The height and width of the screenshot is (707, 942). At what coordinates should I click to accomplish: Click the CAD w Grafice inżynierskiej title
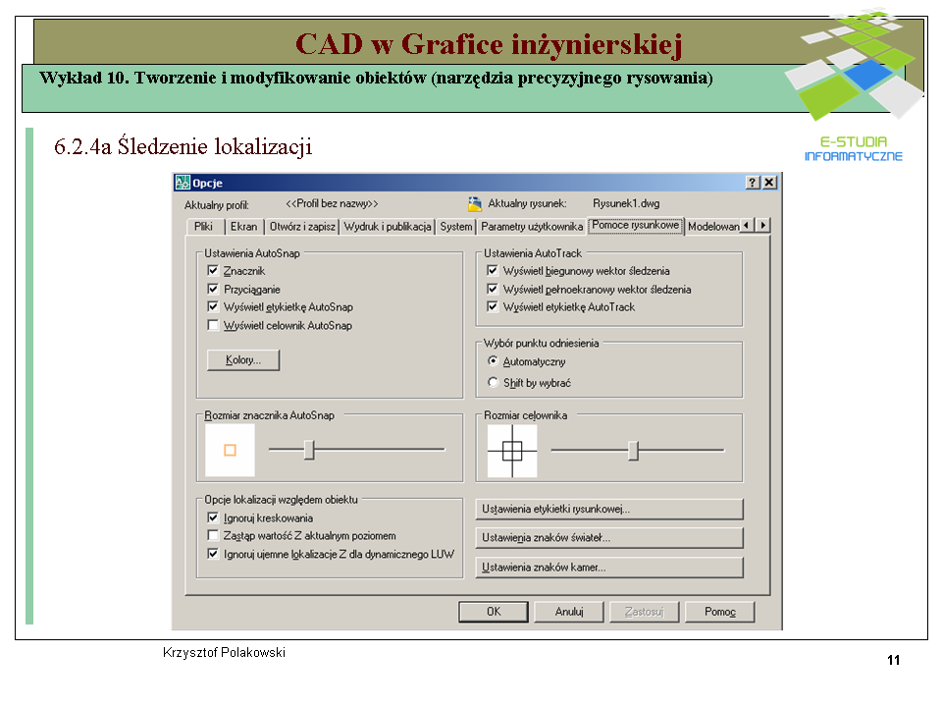[489, 44]
